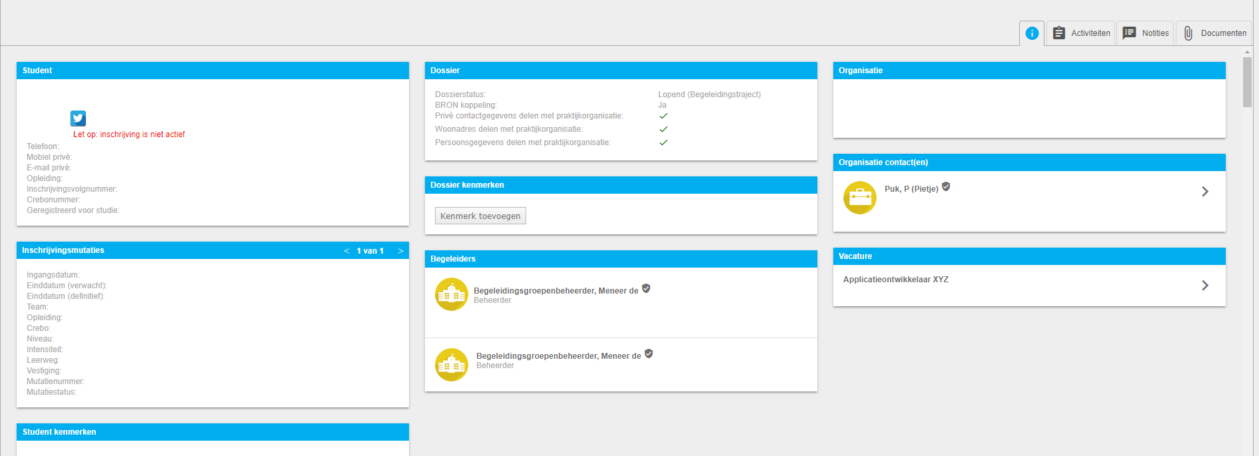The height and width of the screenshot is (456, 1259).
Task: Toggle Privé contactgegevens delen checkmark
Action: 663,116
